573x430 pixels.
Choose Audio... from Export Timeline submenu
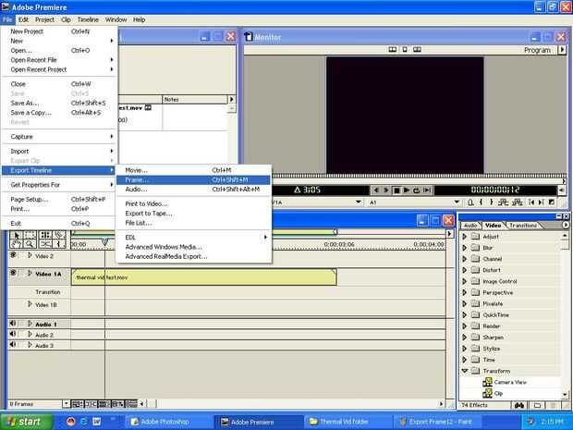click(193, 190)
